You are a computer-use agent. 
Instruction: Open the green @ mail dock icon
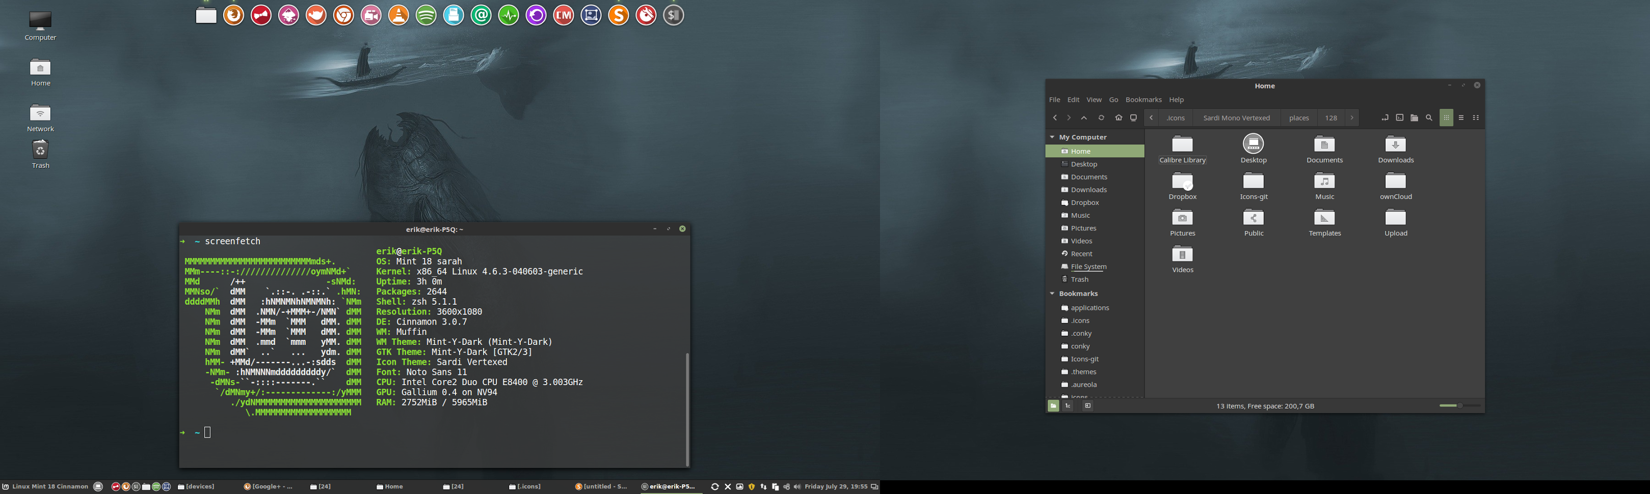pyautogui.click(x=481, y=15)
